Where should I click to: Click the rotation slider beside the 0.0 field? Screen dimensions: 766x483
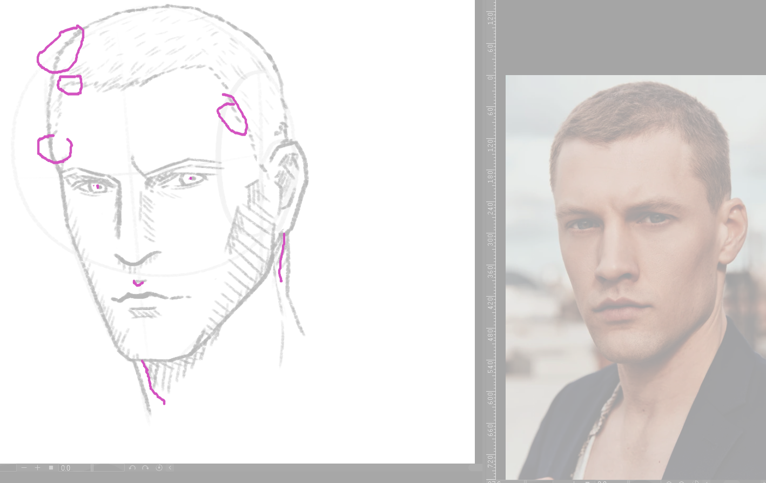pos(109,468)
